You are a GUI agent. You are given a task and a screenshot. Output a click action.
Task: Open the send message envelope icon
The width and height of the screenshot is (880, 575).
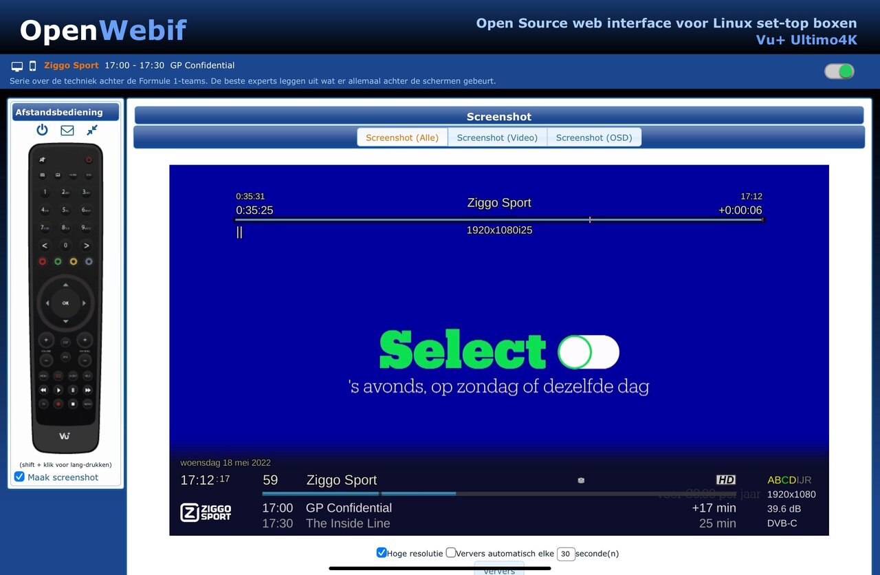pos(67,130)
